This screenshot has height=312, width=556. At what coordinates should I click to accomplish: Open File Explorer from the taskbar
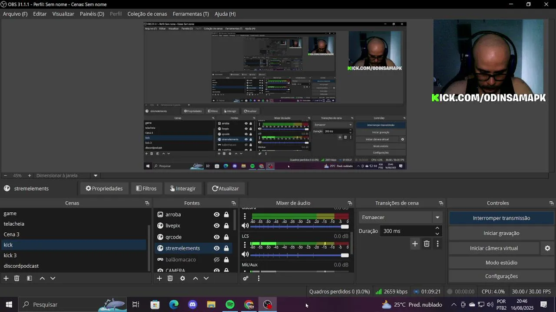tap(211, 305)
